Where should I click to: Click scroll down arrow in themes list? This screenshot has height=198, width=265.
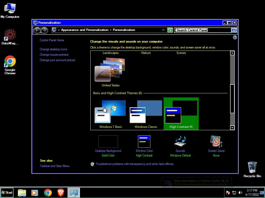click(232, 128)
